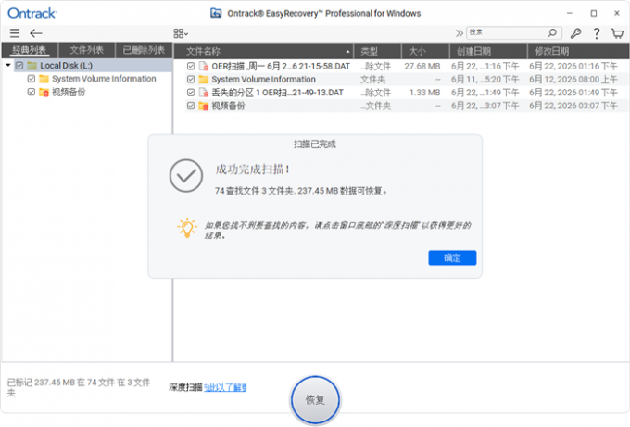Image resolution: width=630 pixels, height=427 pixels.
Task: Toggle checkbox for System Volume Information list row
Action: point(191,79)
